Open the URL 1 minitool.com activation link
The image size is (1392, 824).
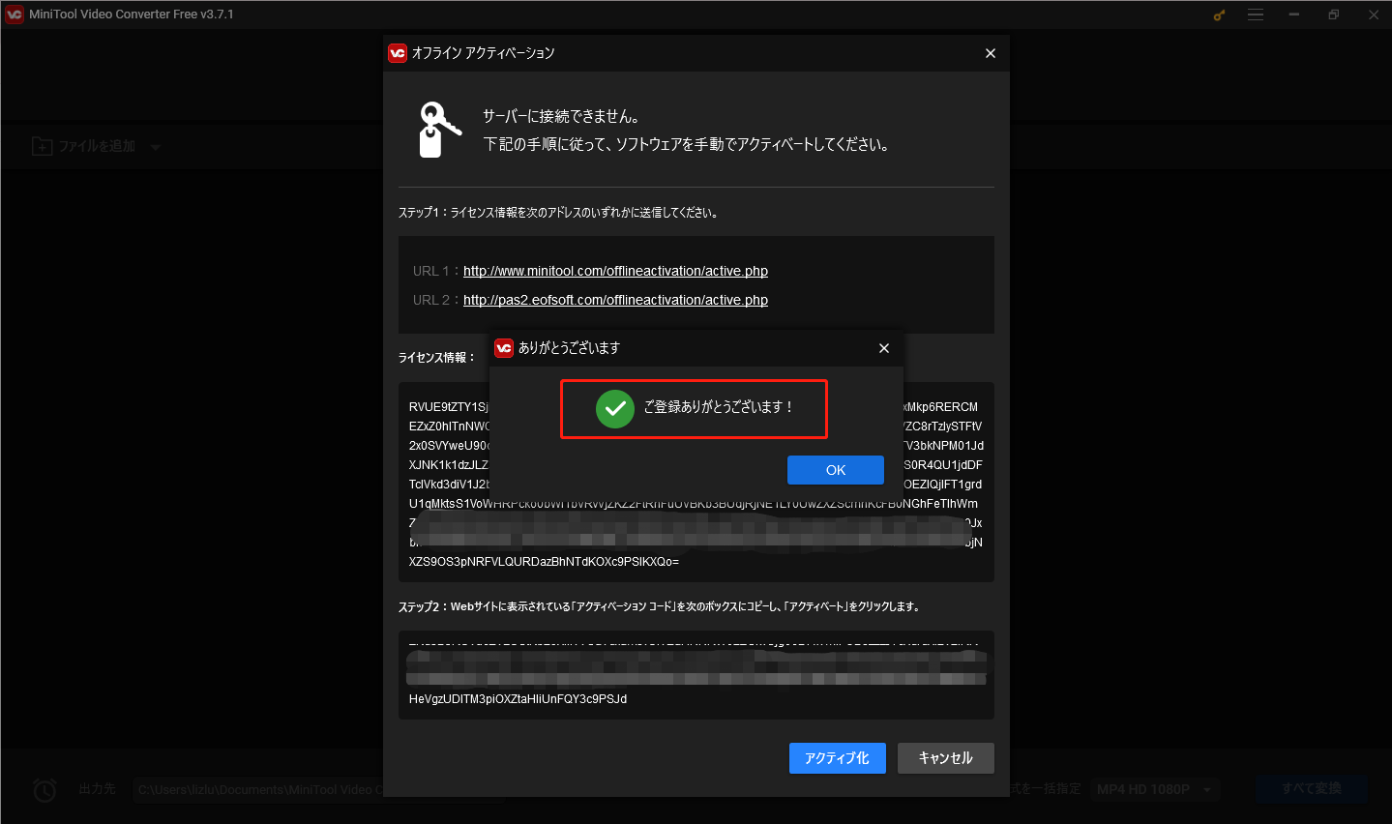[615, 271]
